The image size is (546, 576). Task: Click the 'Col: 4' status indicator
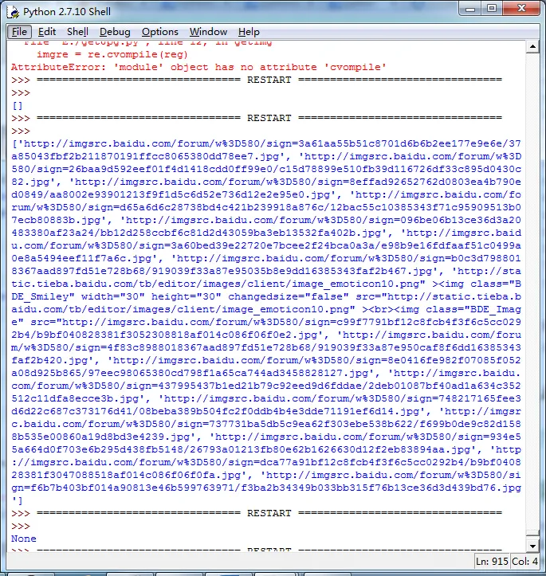(524, 562)
